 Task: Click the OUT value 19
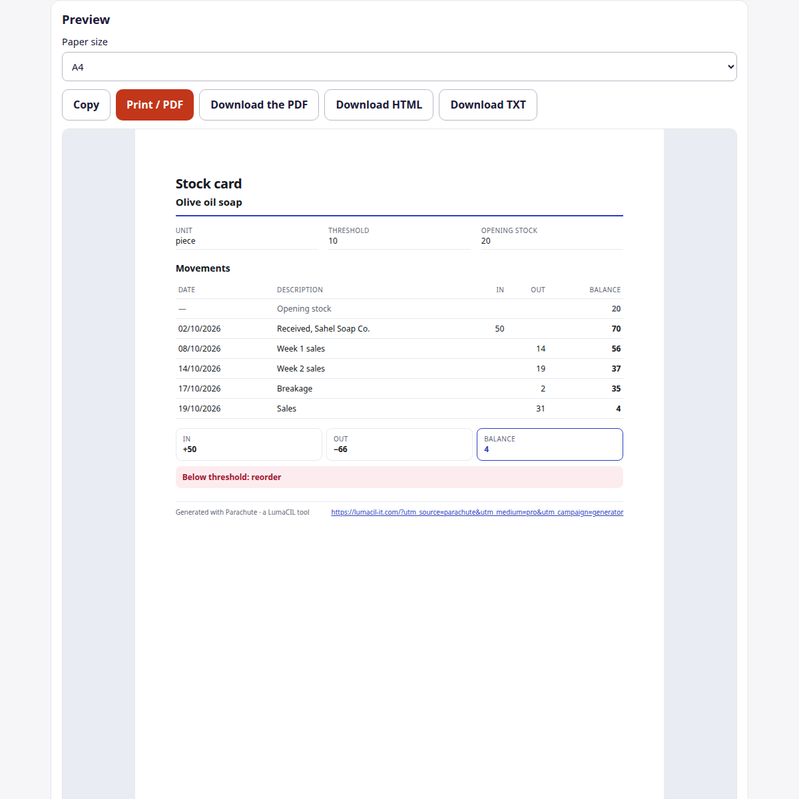tap(541, 369)
